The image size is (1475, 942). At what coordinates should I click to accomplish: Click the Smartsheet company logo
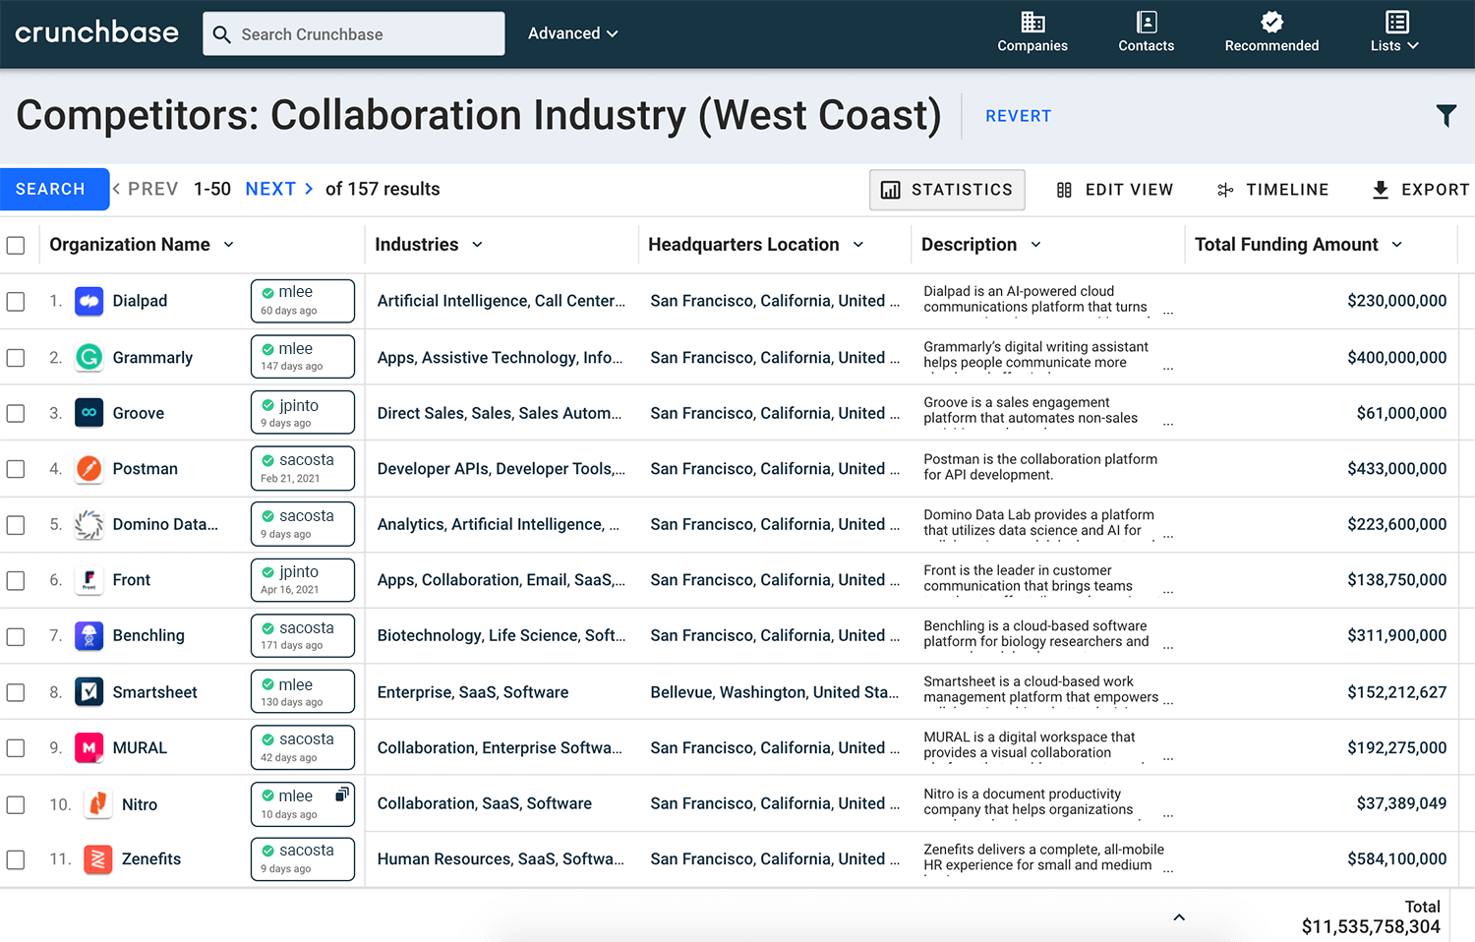[89, 692]
